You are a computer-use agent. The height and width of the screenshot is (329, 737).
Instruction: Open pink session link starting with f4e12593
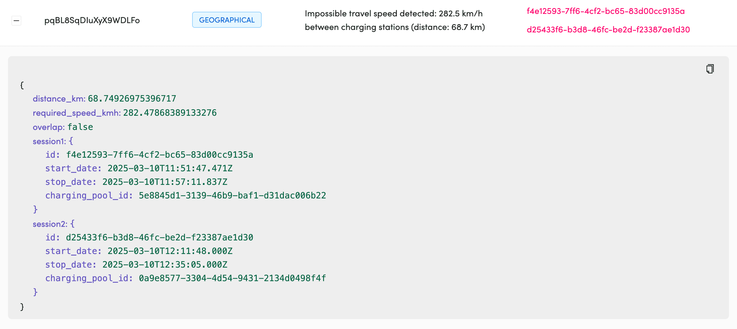[x=605, y=11]
